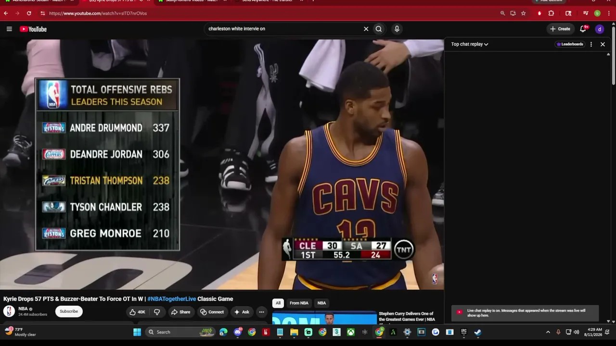Click the browser address bar URL
Screen dimensions: 616x346
tap(98, 13)
